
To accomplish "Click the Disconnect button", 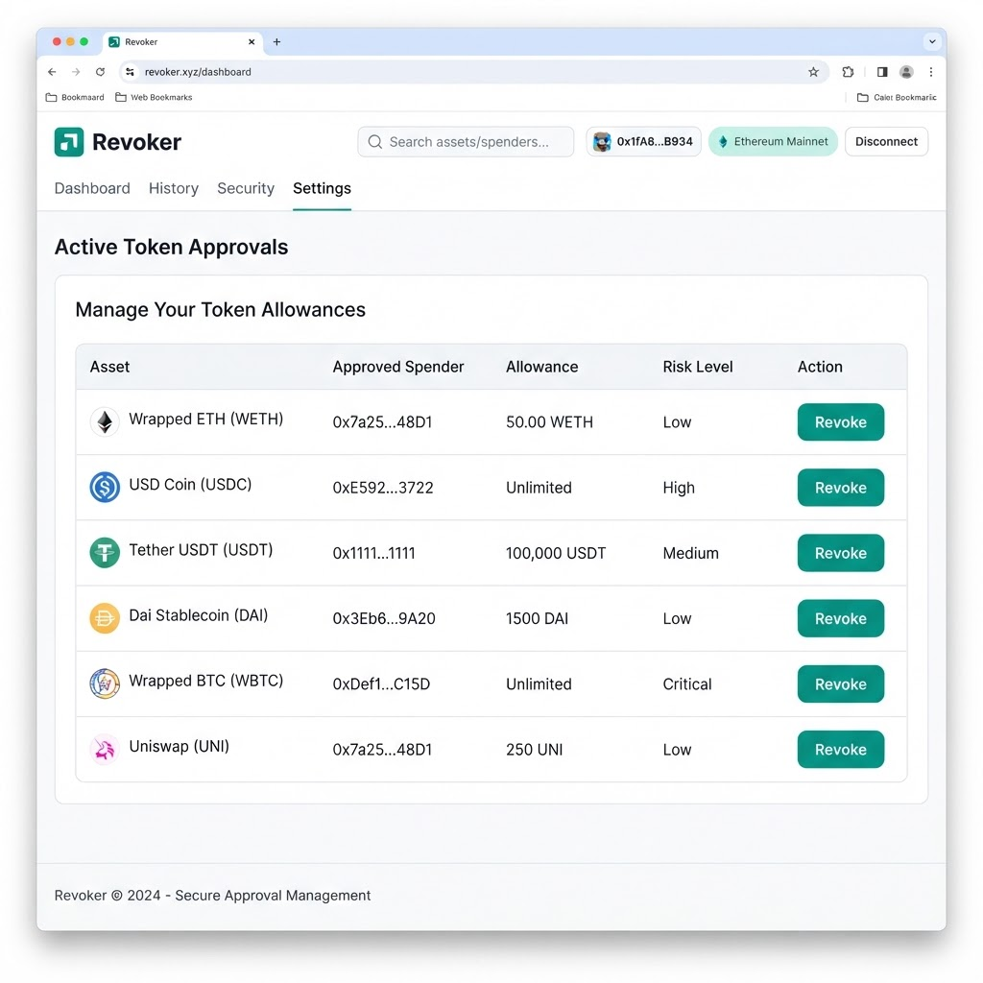I will 886,142.
